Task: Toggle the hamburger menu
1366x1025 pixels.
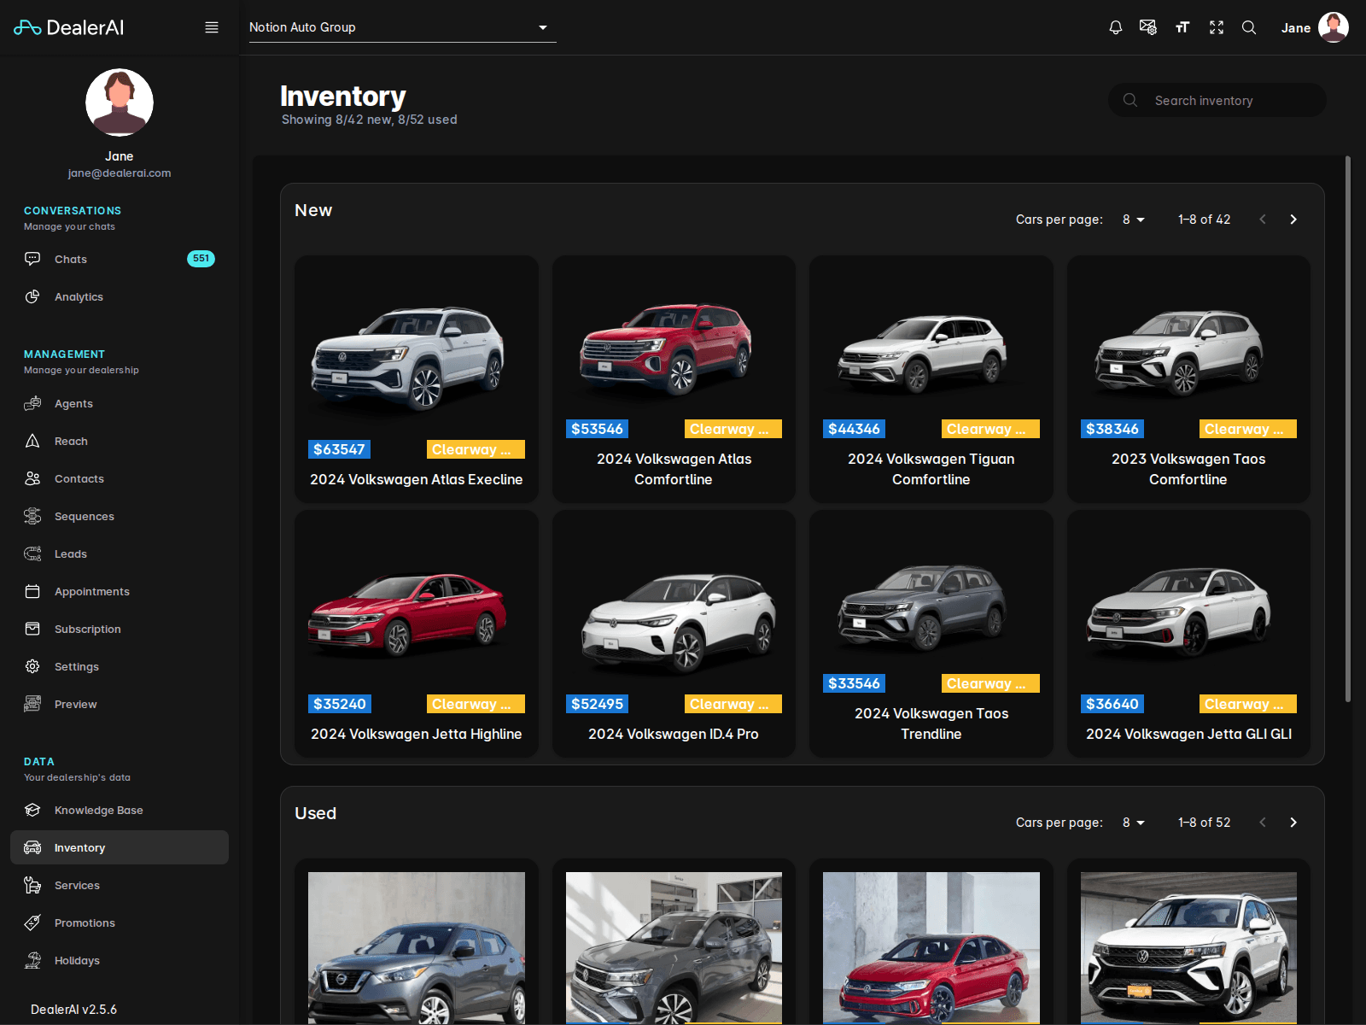Action: (212, 26)
